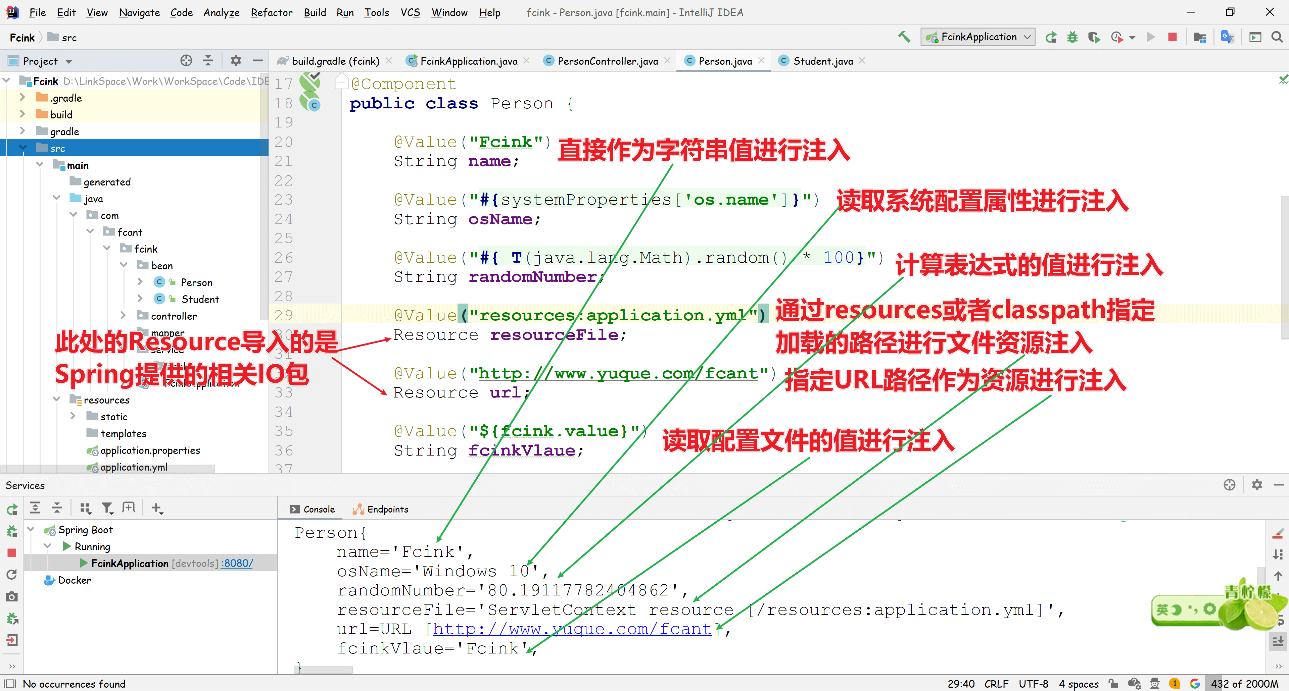
Task: Open FcinkApplication run configuration dropdown
Action: [x=978, y=37]
